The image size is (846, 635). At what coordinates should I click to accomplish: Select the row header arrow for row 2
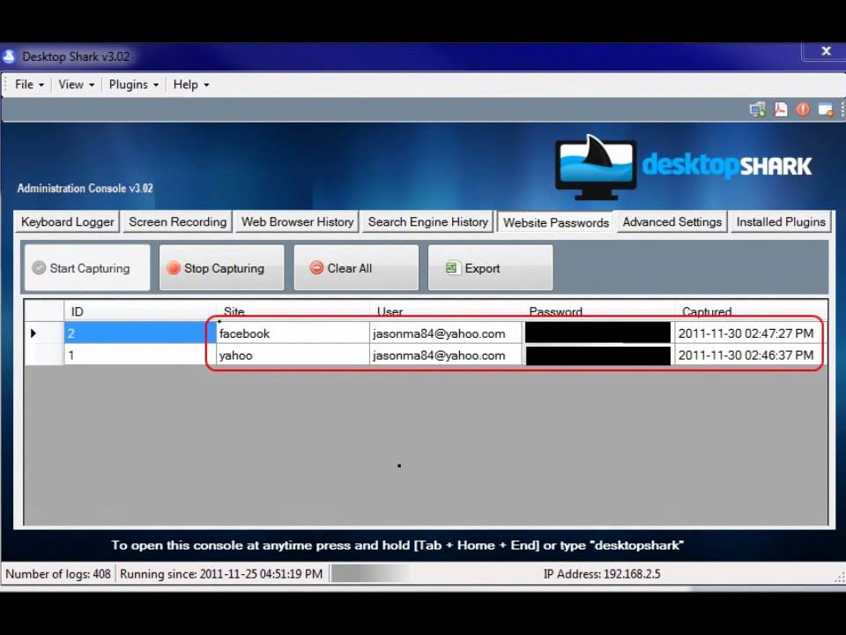pos(44,333)
